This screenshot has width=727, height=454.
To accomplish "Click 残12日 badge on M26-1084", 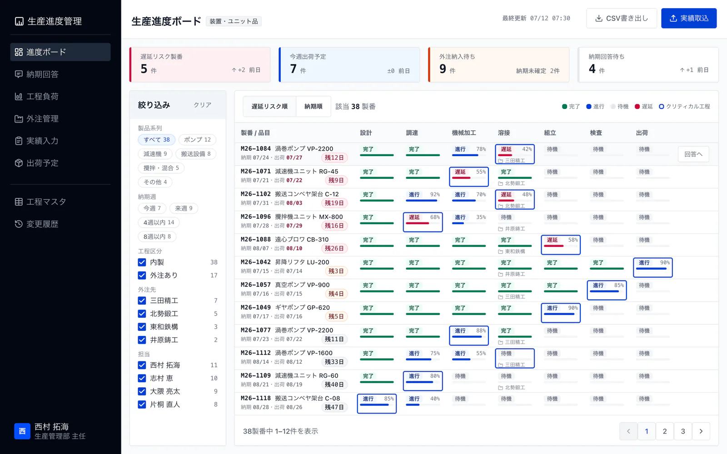I will pyautogui.click(x=334, y=158).
